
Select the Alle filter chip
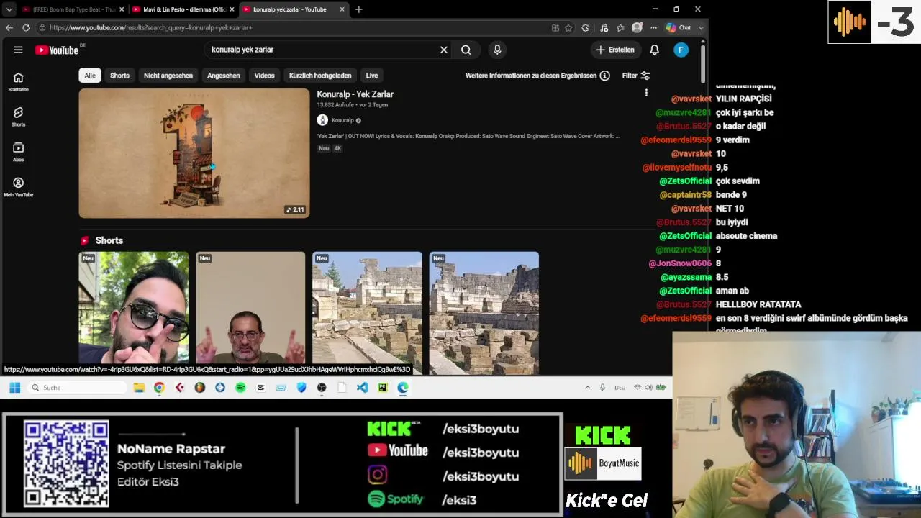[90, 76]
